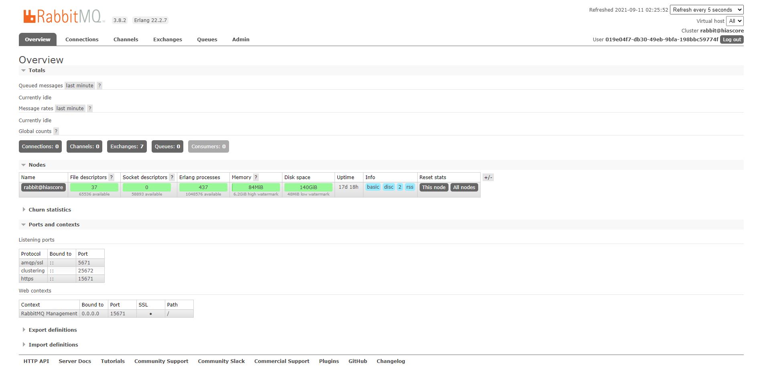Open Community Support footer link

pos(161,361)
